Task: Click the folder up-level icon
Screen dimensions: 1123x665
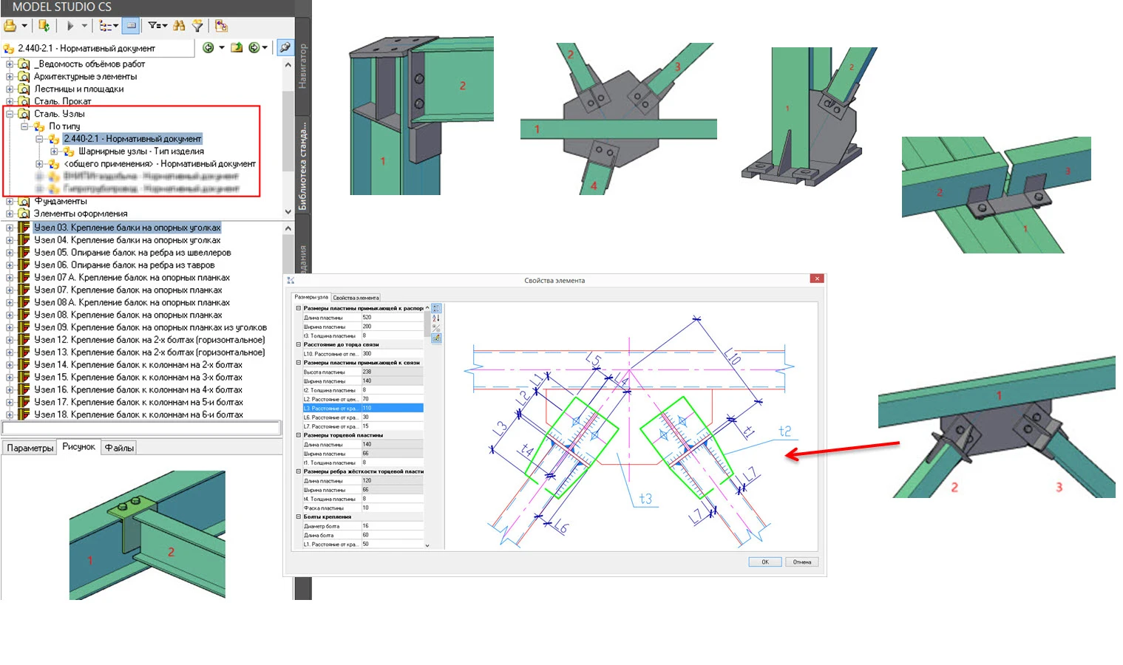Action: [x=237, y=48]
